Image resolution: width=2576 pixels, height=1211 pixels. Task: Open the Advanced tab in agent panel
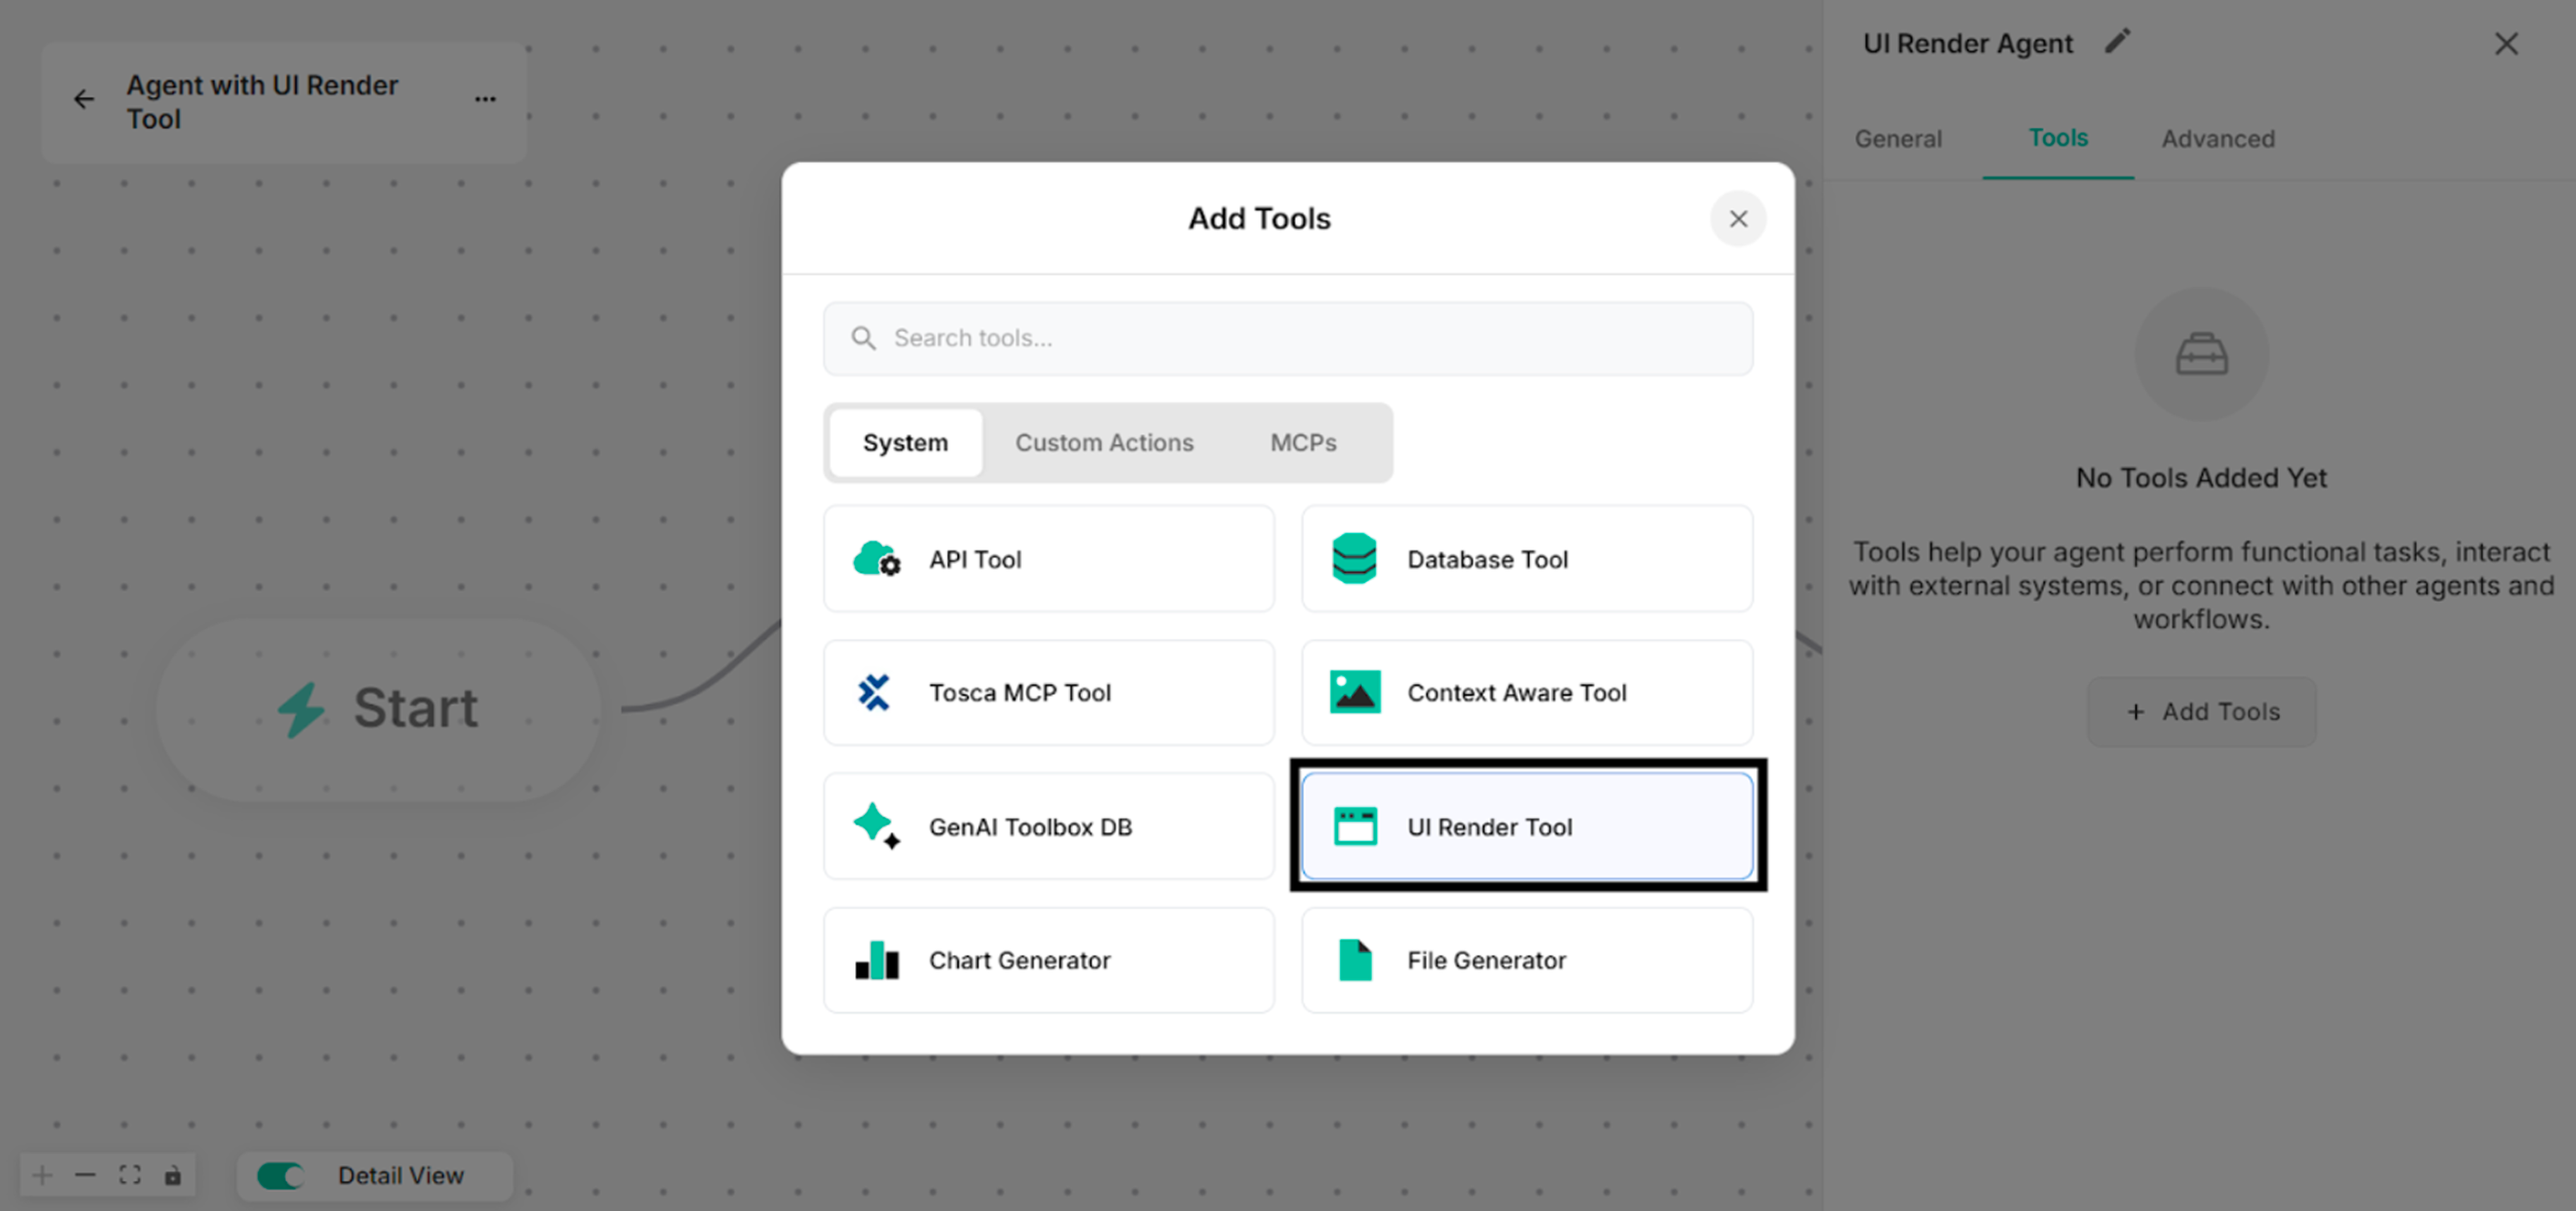[x=2218, y=139]
